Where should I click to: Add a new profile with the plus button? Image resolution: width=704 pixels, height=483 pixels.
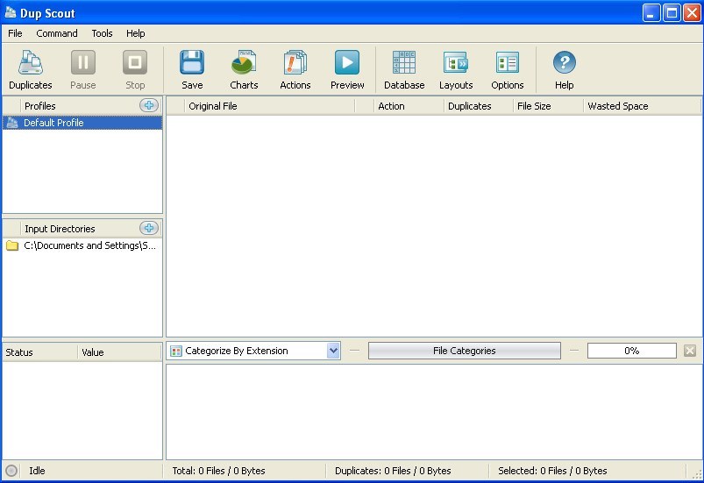[149, 105]
